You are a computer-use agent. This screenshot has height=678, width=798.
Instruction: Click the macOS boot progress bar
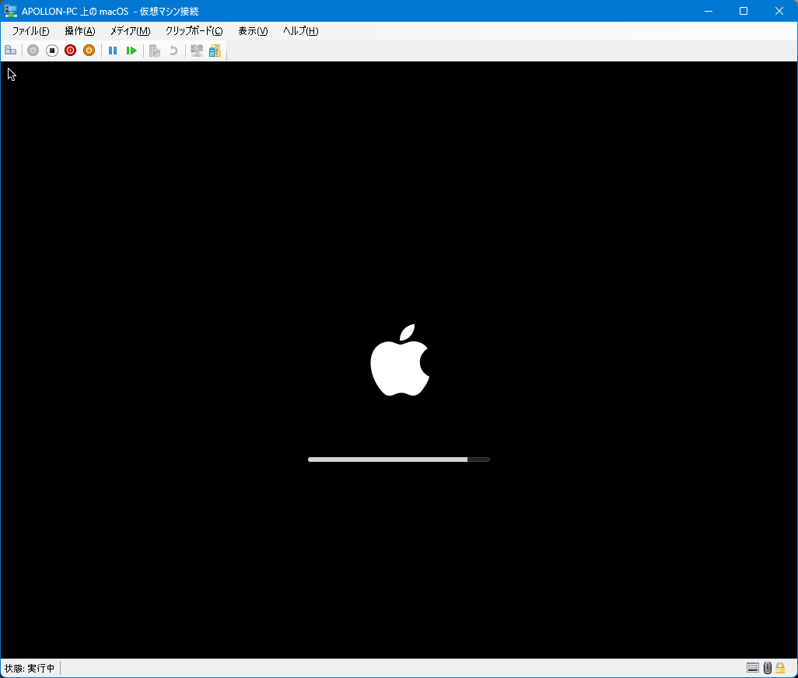399,460
